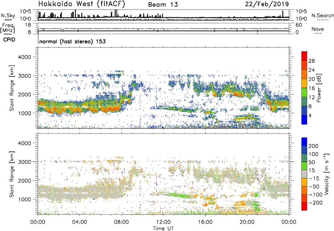The image size is (334, 231).
Task: Click the frequency axis value '18'
Action: pyautogui.click(x=28, y=25)
